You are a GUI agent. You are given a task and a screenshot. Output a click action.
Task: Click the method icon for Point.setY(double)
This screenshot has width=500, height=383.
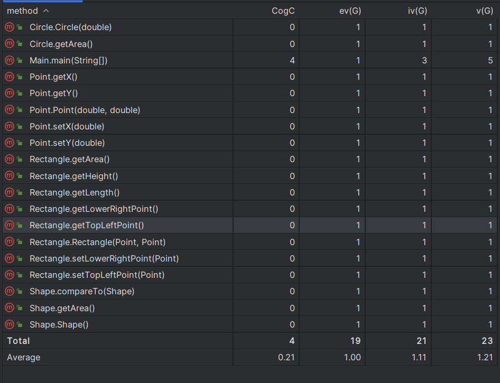coord(9,143)
